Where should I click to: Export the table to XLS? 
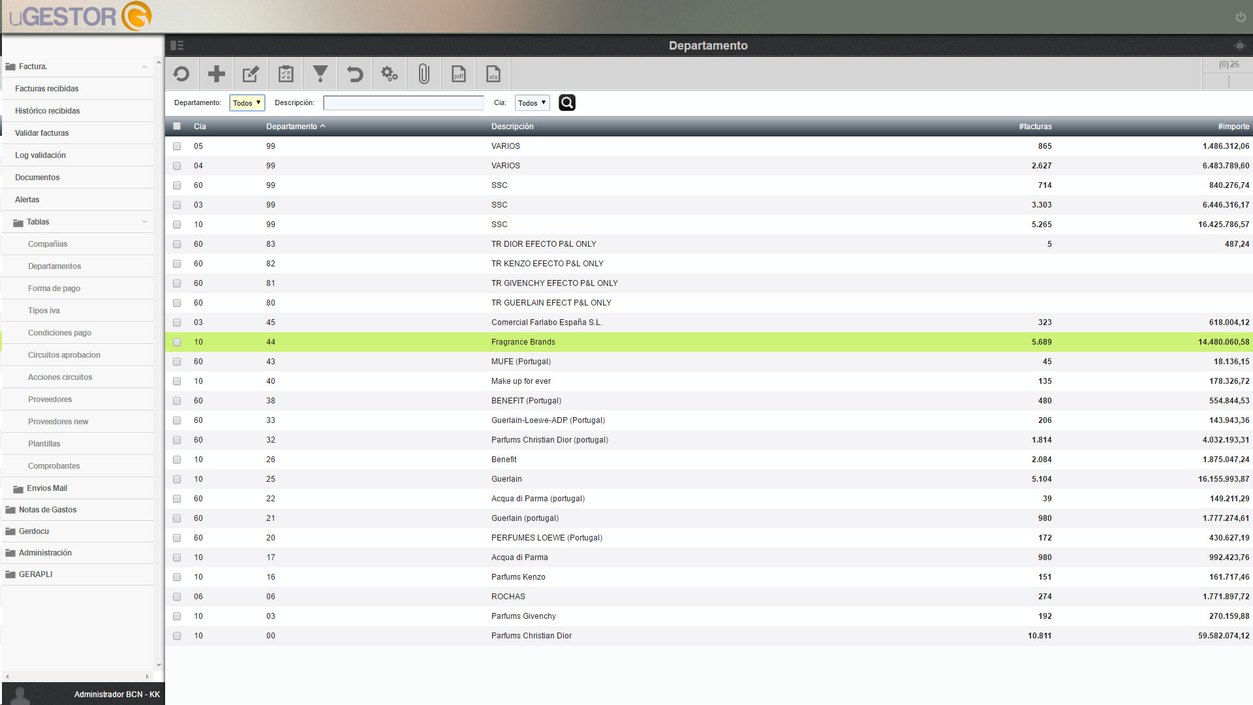(x=493, y=74)
